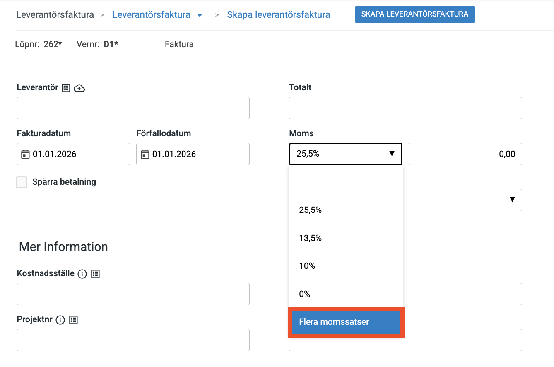554x367 pixels.
Task: Select the 0% VAT option
Action: pos(305,294)
